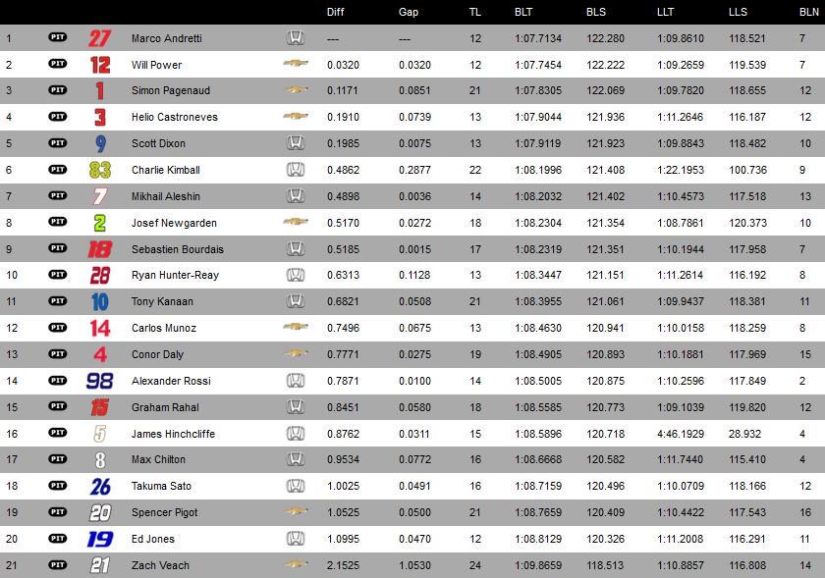Click the PIT badge for Marco Andretti
Screen dimensions: 825x578
tap(58, 37)
